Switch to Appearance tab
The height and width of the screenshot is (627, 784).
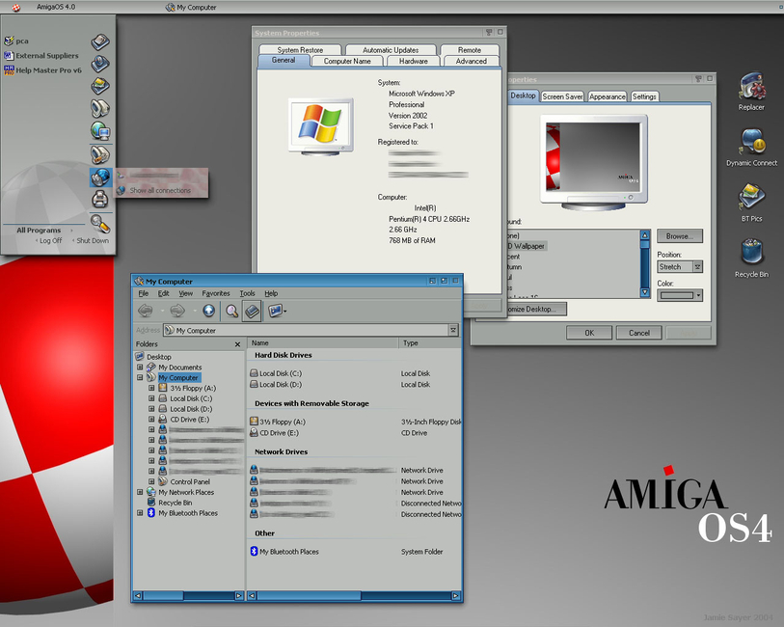tap(608, 96)
